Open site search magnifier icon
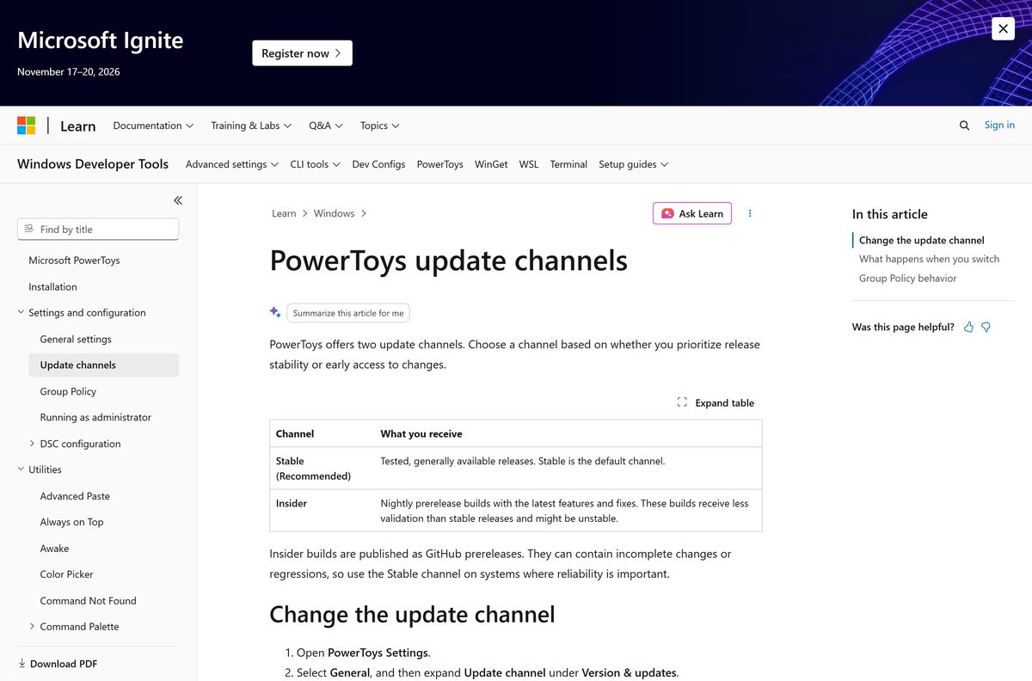 [x=964, y=126]
